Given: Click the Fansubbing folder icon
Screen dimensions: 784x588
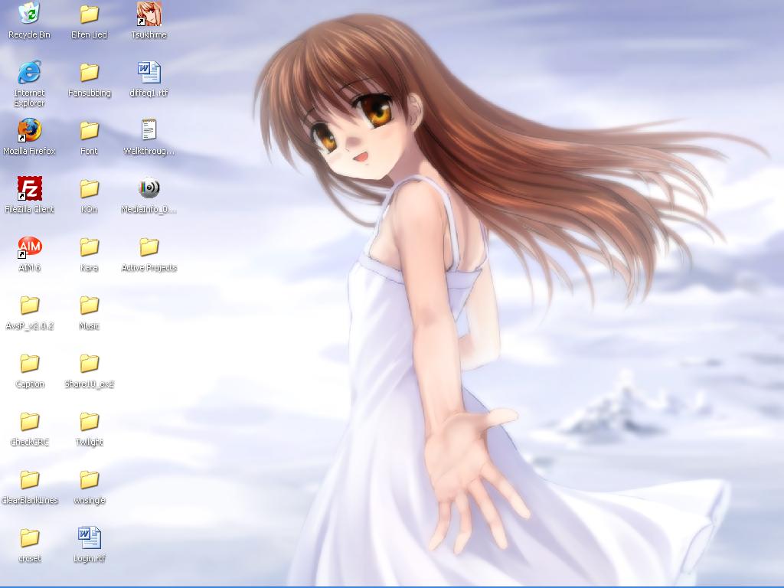Looking at the screenshot, I should tap(89, 73).
